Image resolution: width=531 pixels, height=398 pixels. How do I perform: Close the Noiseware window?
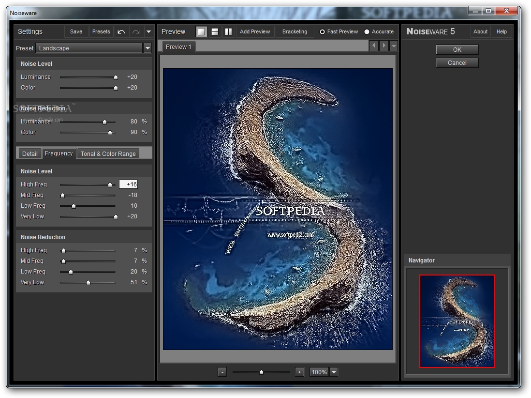click(x=507, y=11)
